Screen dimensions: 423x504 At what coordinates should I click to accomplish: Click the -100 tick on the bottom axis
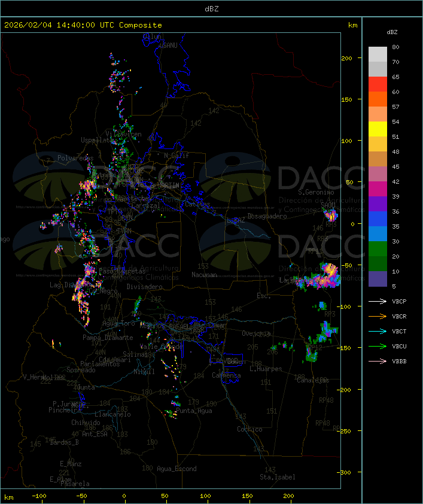click(x=39, y=496)
